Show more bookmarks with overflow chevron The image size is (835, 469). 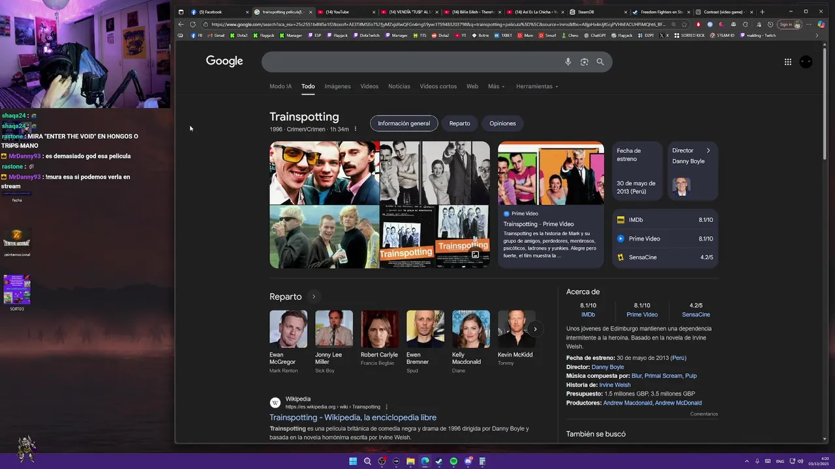pos(817,35)
